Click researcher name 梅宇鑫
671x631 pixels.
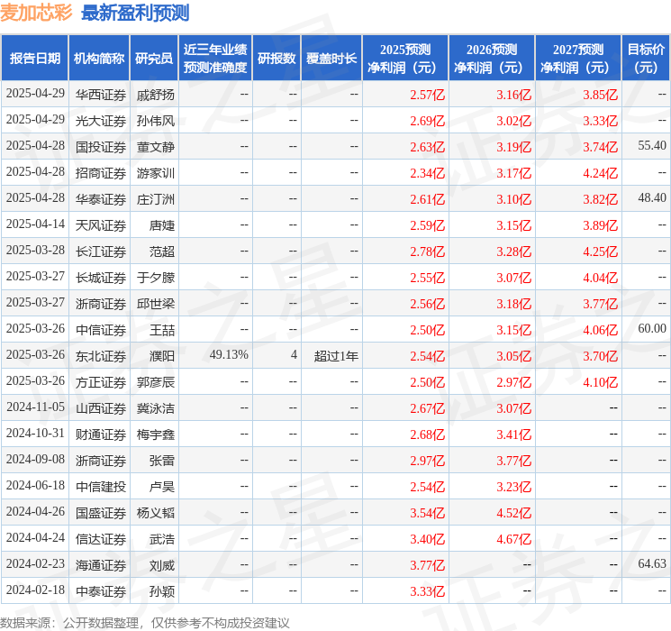tap(156, 434)
